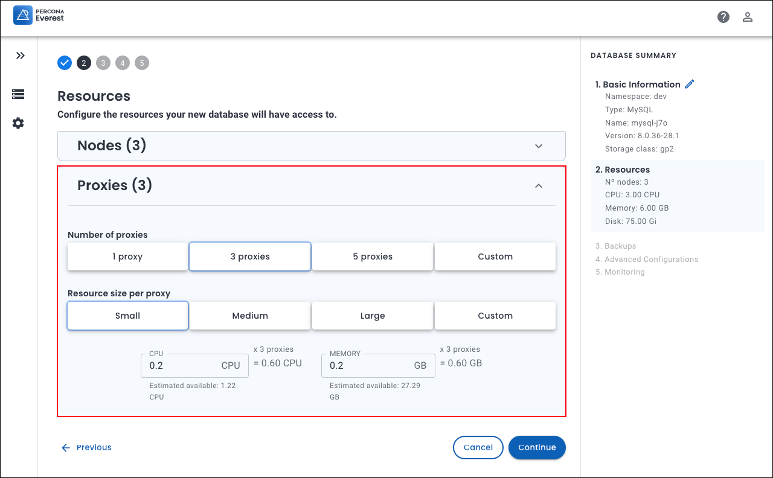Open the user account profile icon
This screenshot has height=478, width=773.
[x=748, y=17]
